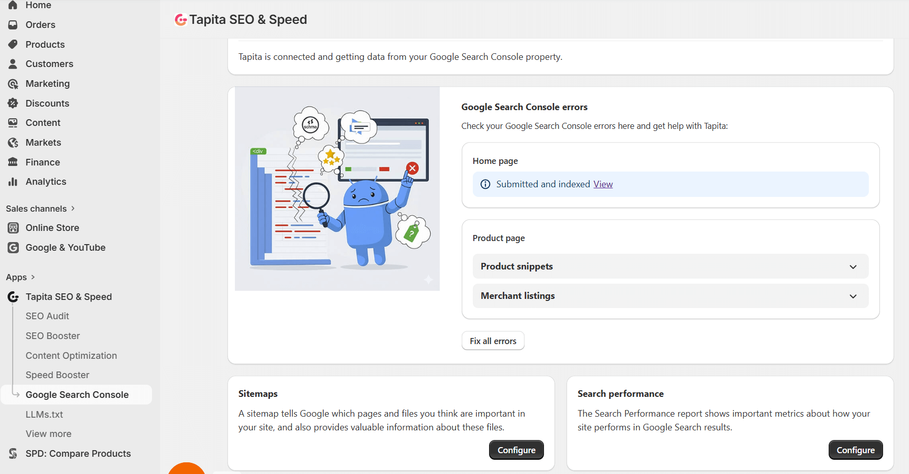Go to the Marketing section
The image size is (909, 474).
[x=48, y=83]
